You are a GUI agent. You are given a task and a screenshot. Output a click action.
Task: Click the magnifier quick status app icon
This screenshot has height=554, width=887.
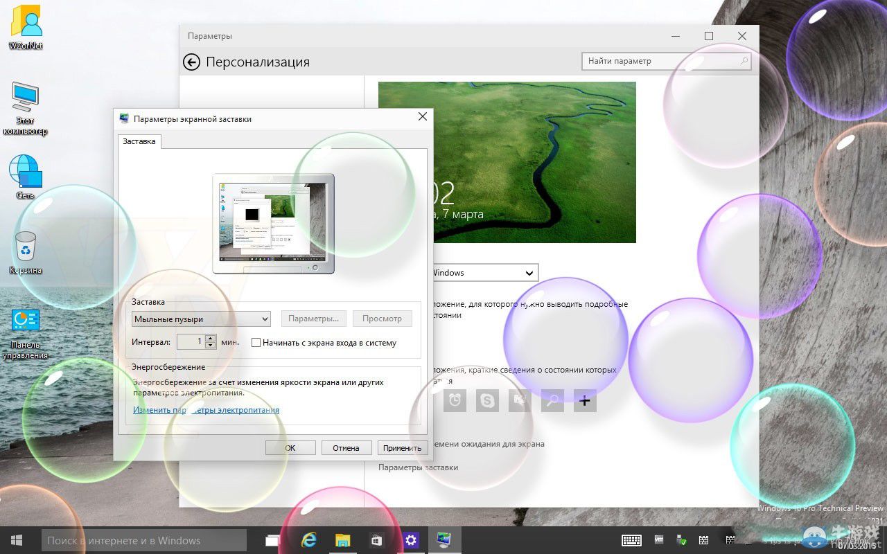click(552, 400)
